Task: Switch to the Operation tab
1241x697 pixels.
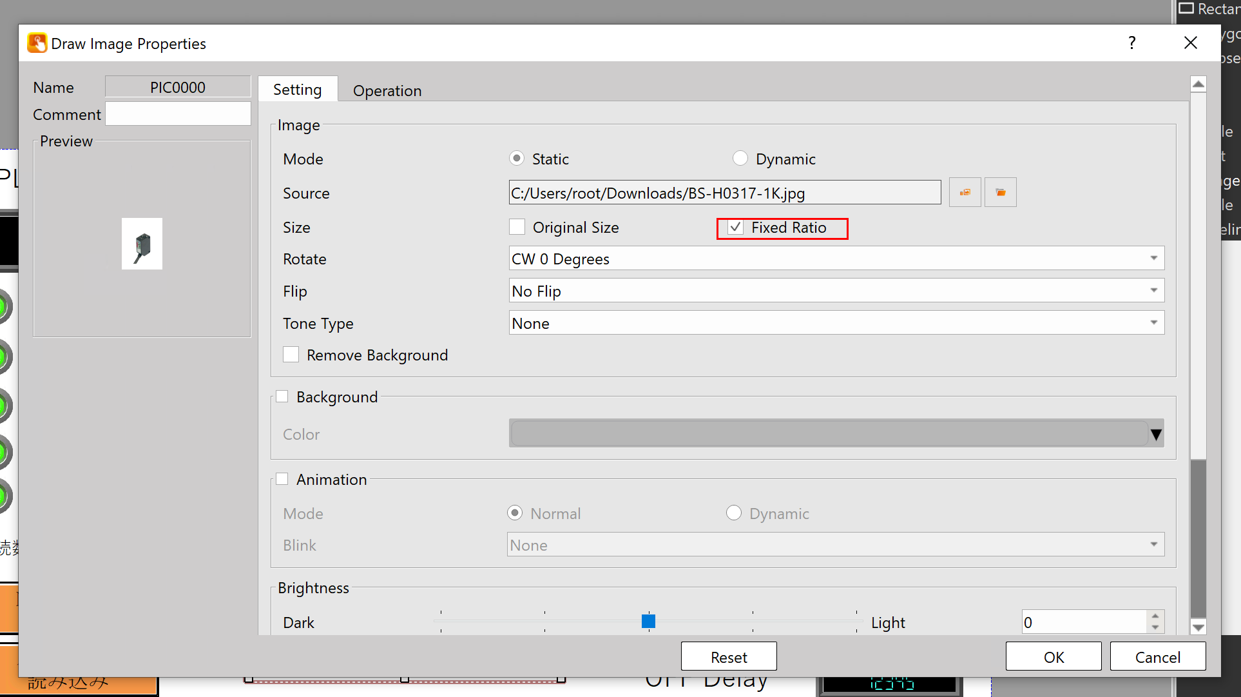Action: click(x=387, y=90)
